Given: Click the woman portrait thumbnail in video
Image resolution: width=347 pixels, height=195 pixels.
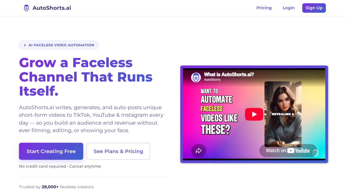Looking at the screenshot, I should tap(283, 114).
